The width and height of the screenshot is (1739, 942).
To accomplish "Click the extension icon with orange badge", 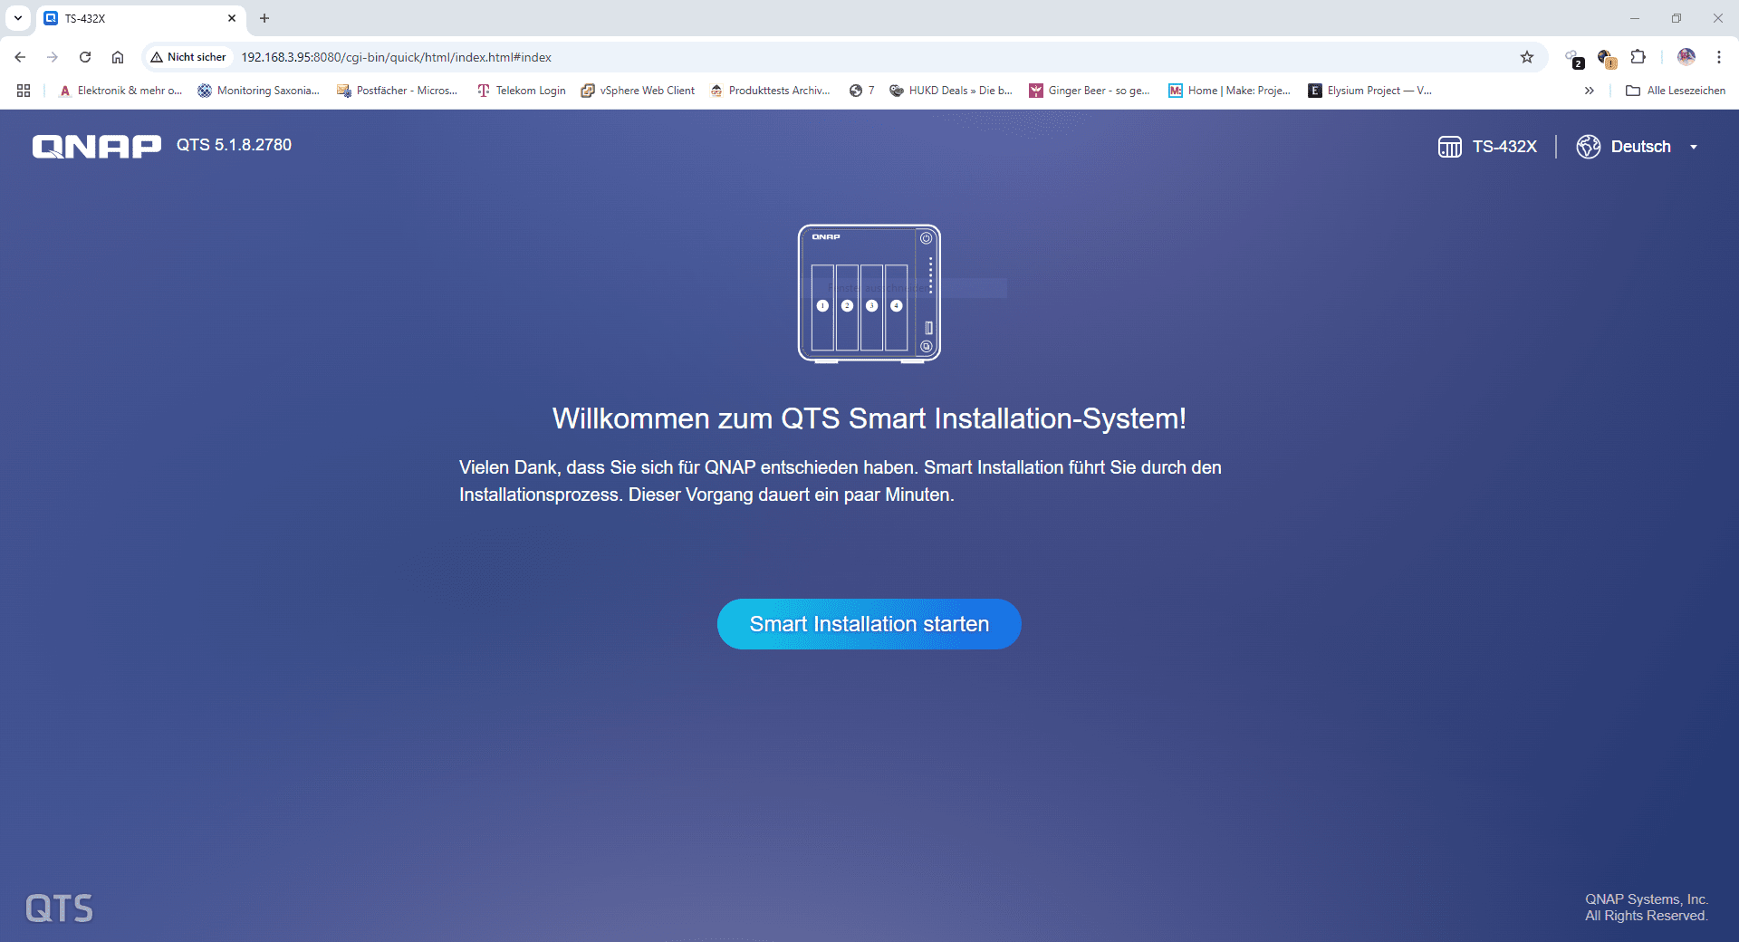I will coord(1607,58).
